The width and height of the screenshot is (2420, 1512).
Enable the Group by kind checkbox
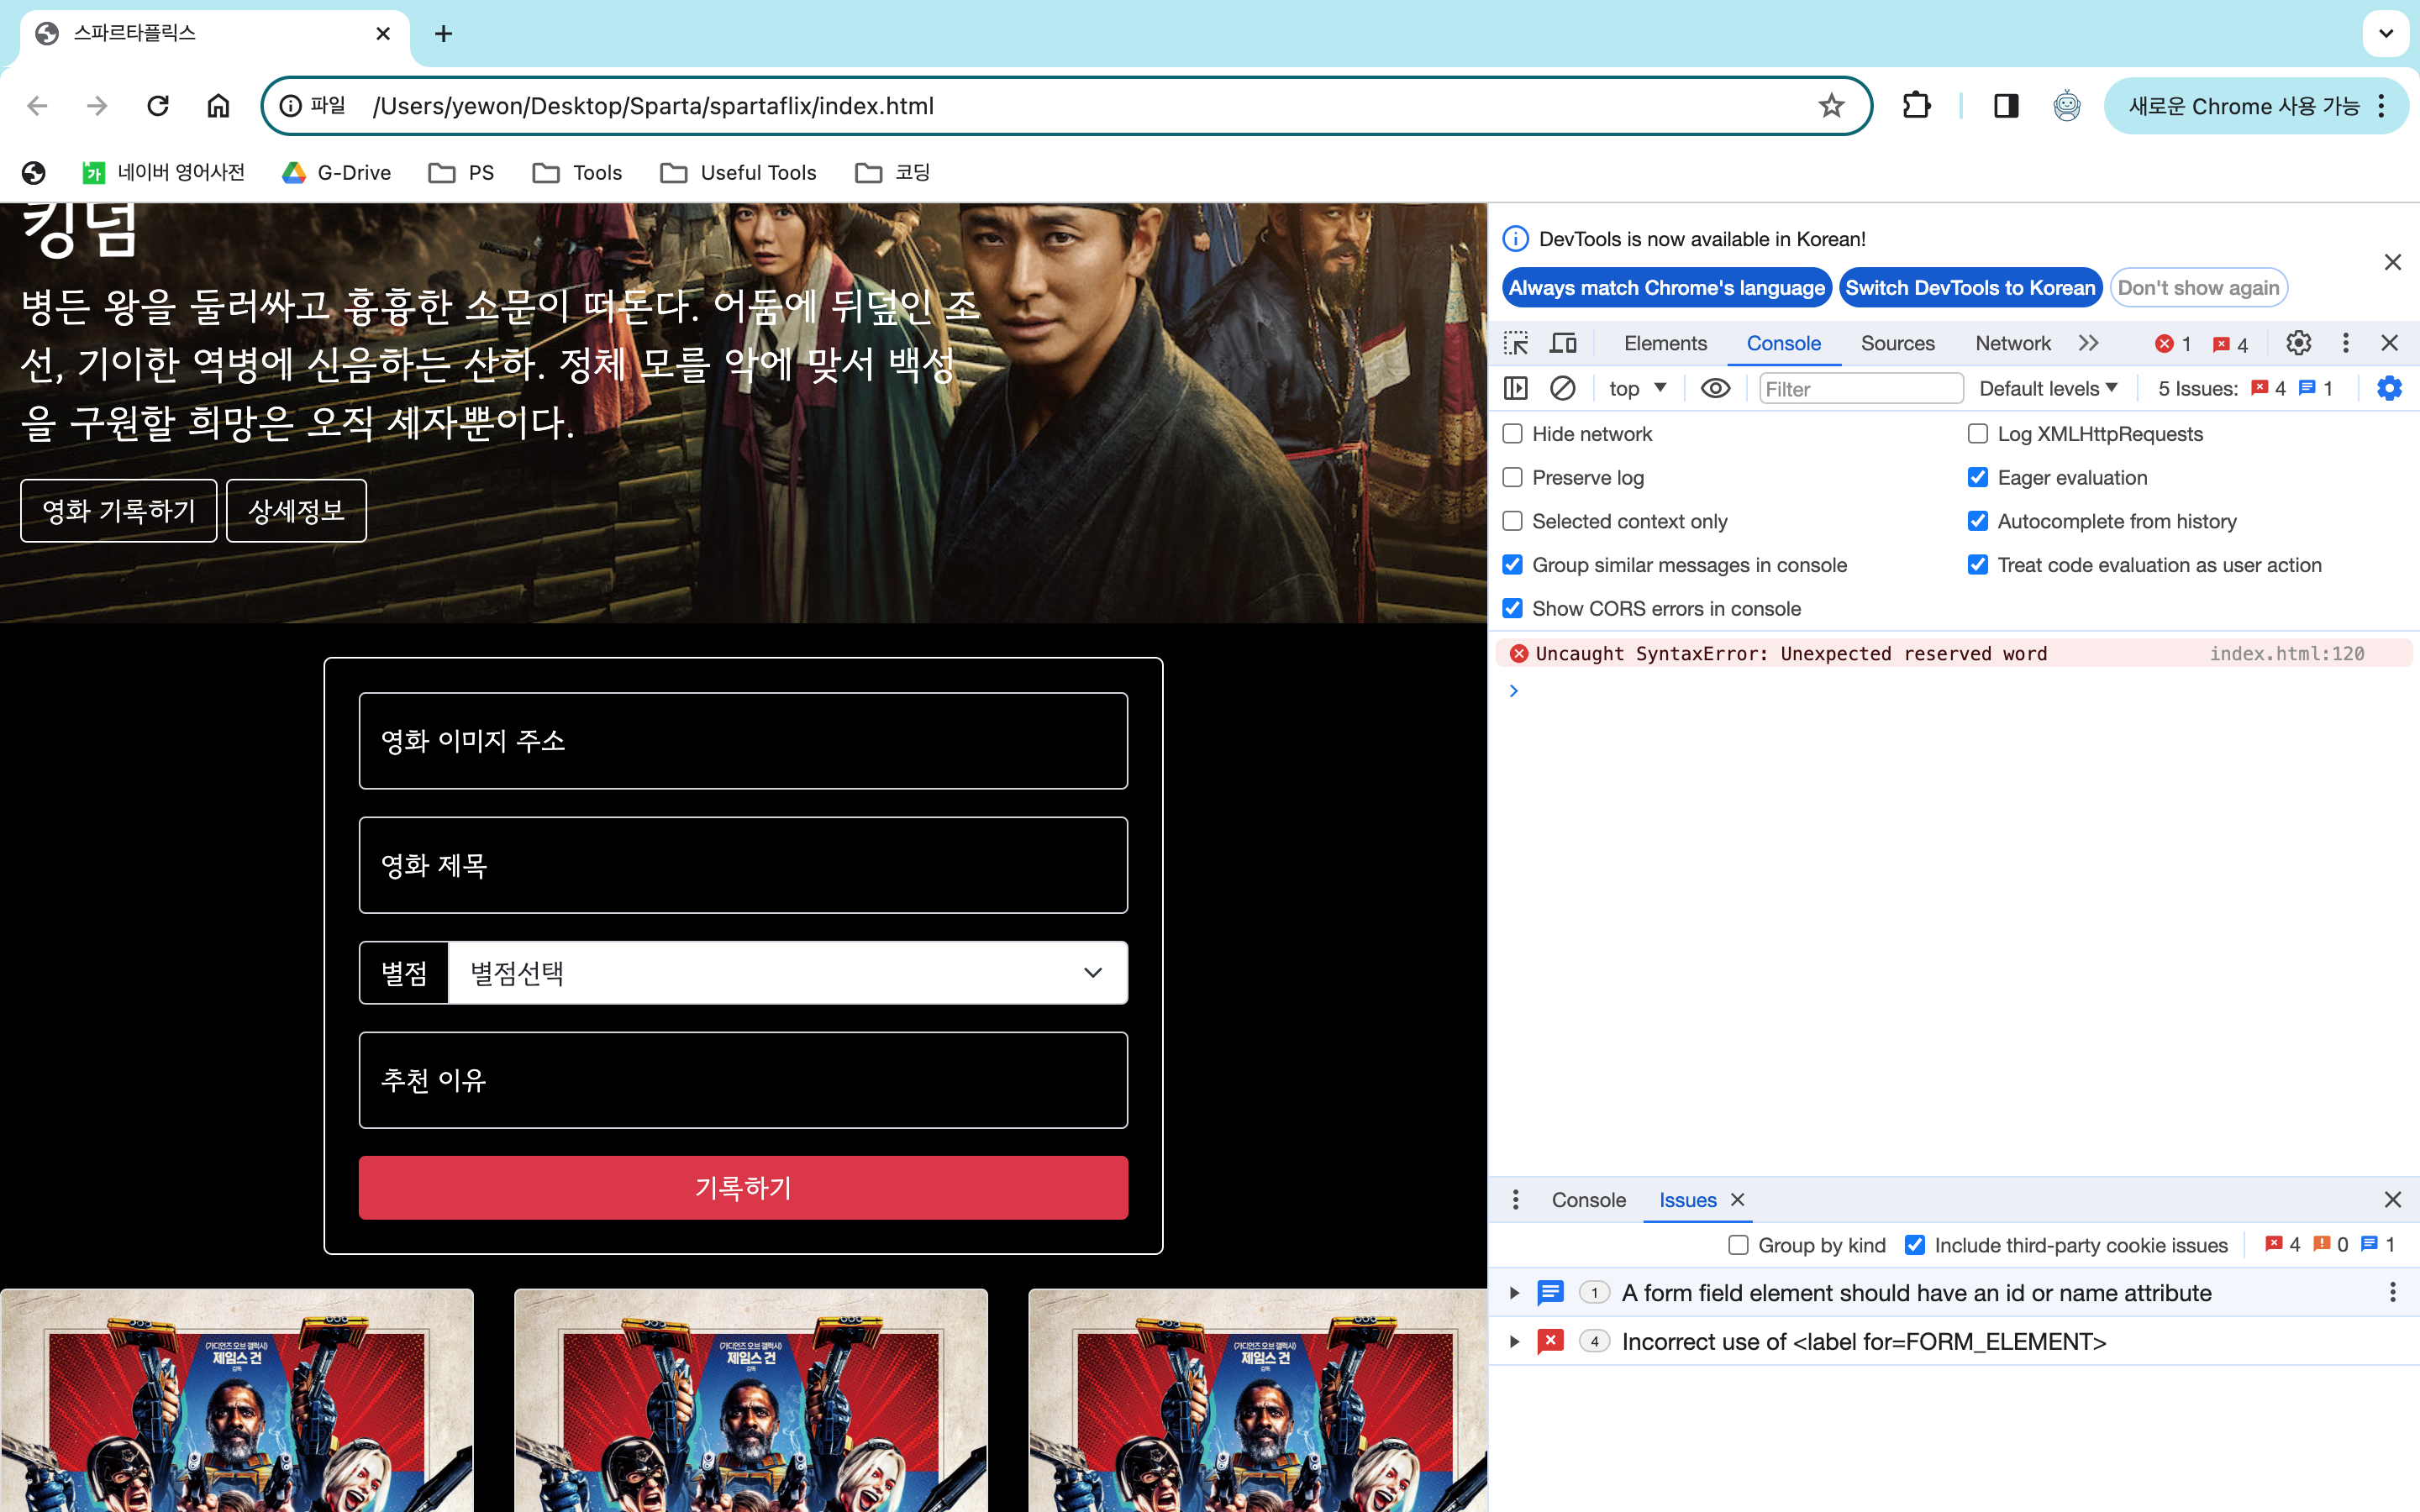(x=1739, y=1245)
